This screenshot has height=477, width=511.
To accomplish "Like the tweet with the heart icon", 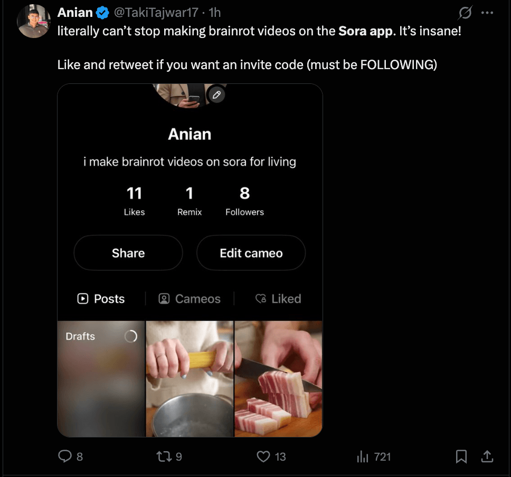I will click(263, 456).
